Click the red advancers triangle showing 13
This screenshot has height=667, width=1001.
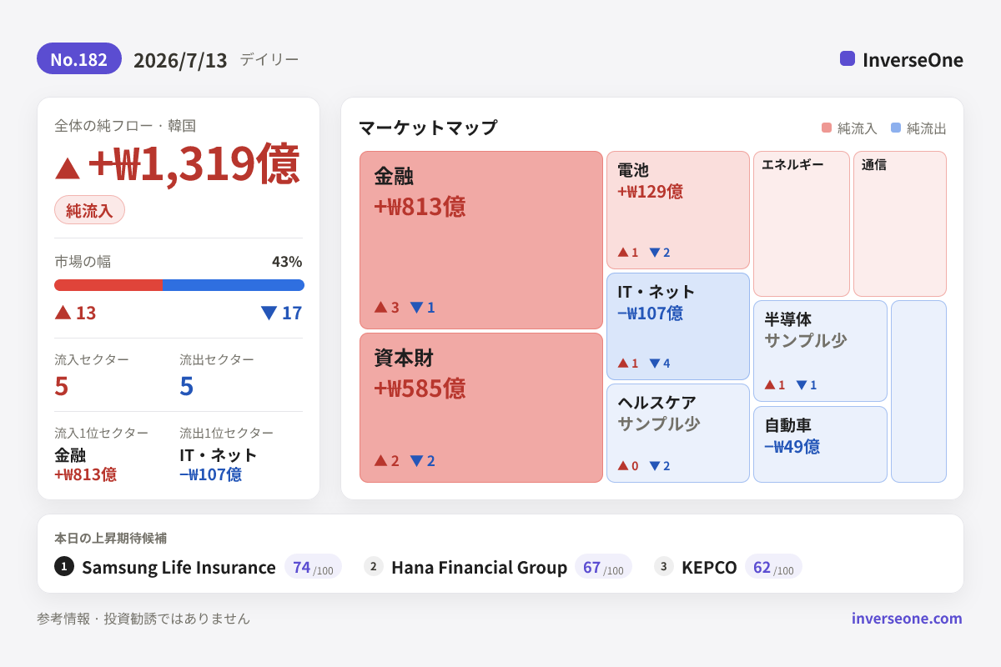click(63, 313)
